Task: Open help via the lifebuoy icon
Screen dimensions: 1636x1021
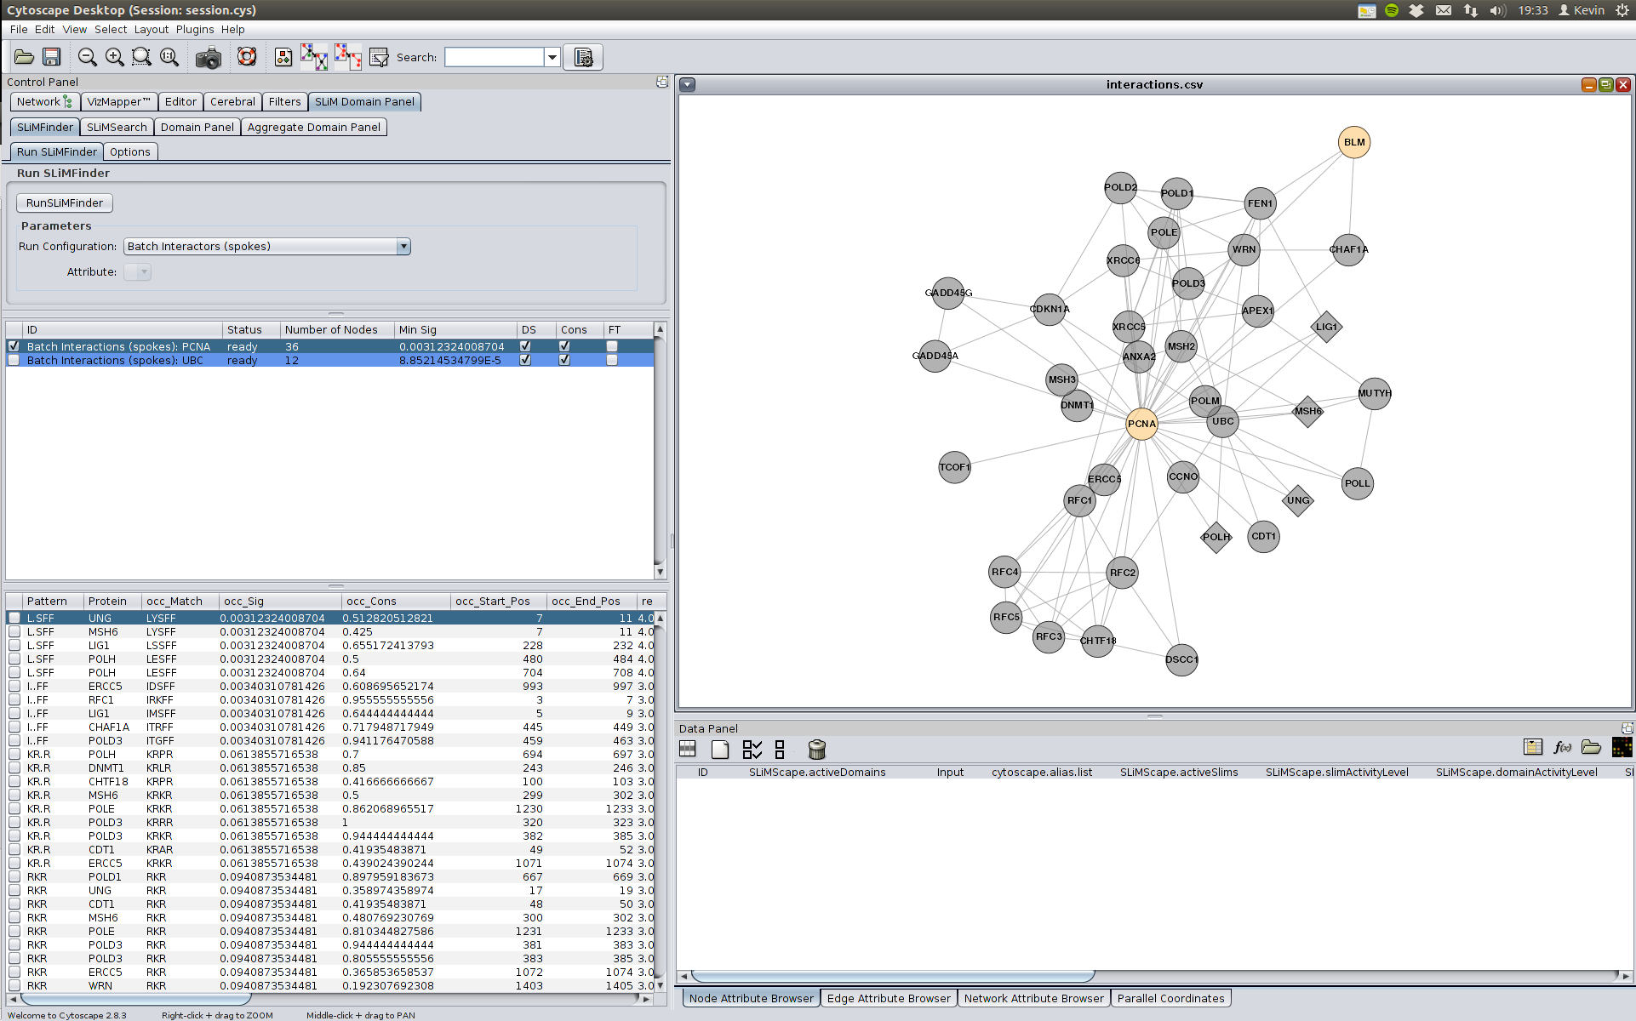Action: [x=247, y=57]
